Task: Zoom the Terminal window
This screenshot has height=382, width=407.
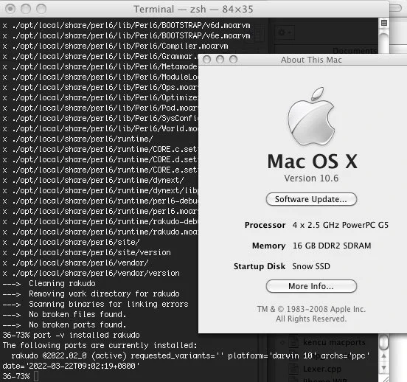Action: [x=41, y=9]
